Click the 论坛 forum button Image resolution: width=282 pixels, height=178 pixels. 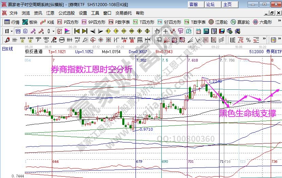point(210,4)
